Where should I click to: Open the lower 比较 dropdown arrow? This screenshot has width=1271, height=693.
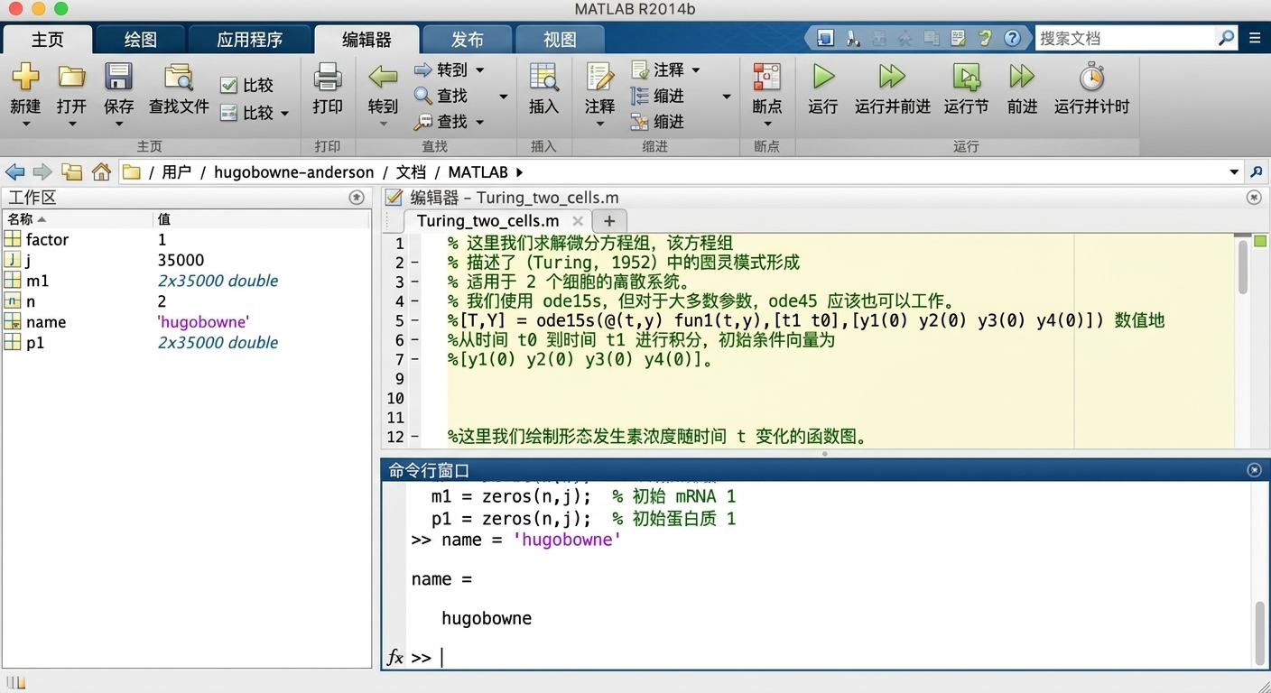pos(284,114)
